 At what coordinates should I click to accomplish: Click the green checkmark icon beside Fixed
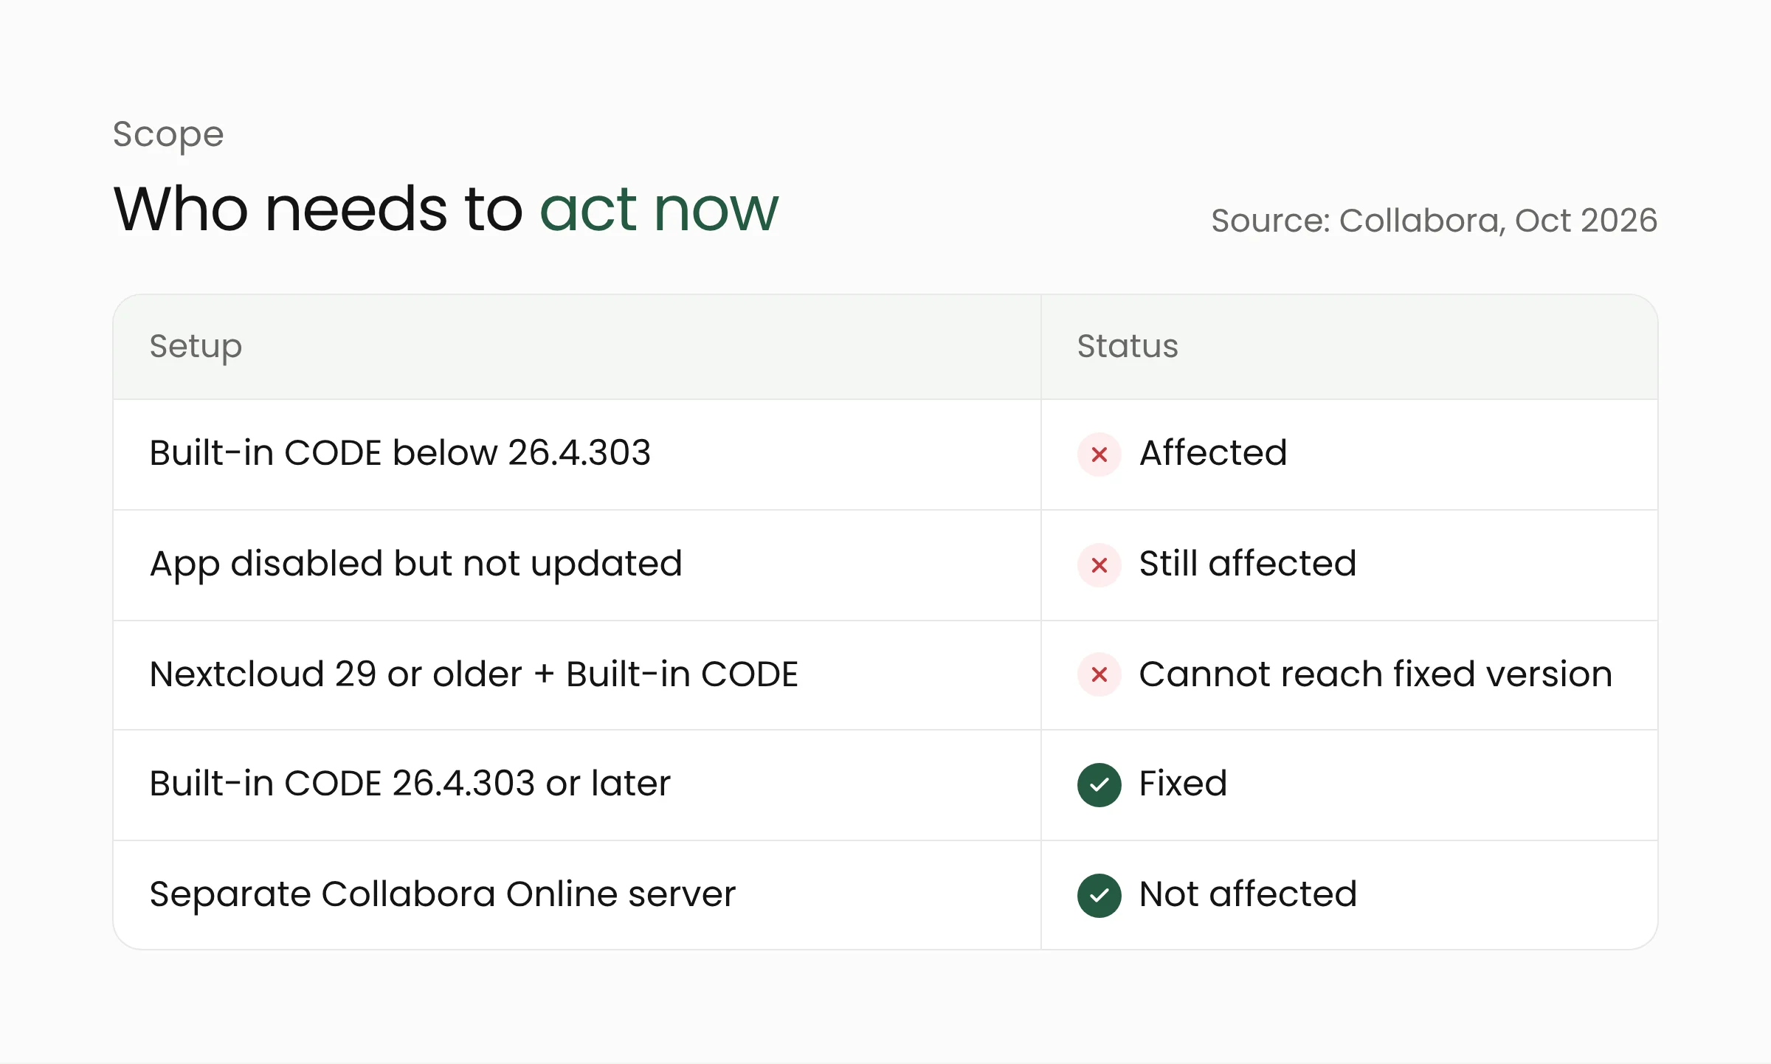(x=1099, y=784)
